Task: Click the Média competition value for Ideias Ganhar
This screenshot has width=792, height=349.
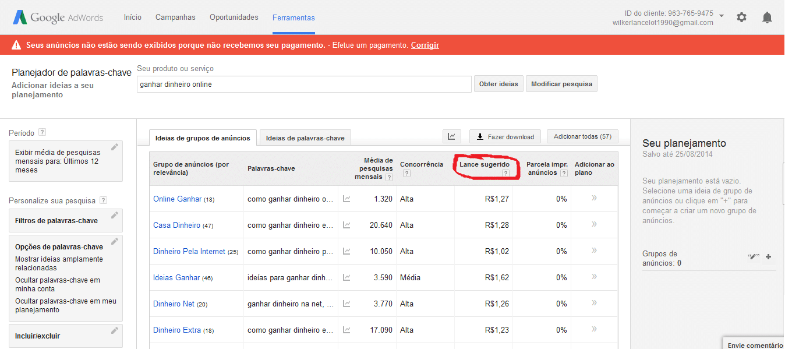Action: pyautogui.click(x=410, y=277)
